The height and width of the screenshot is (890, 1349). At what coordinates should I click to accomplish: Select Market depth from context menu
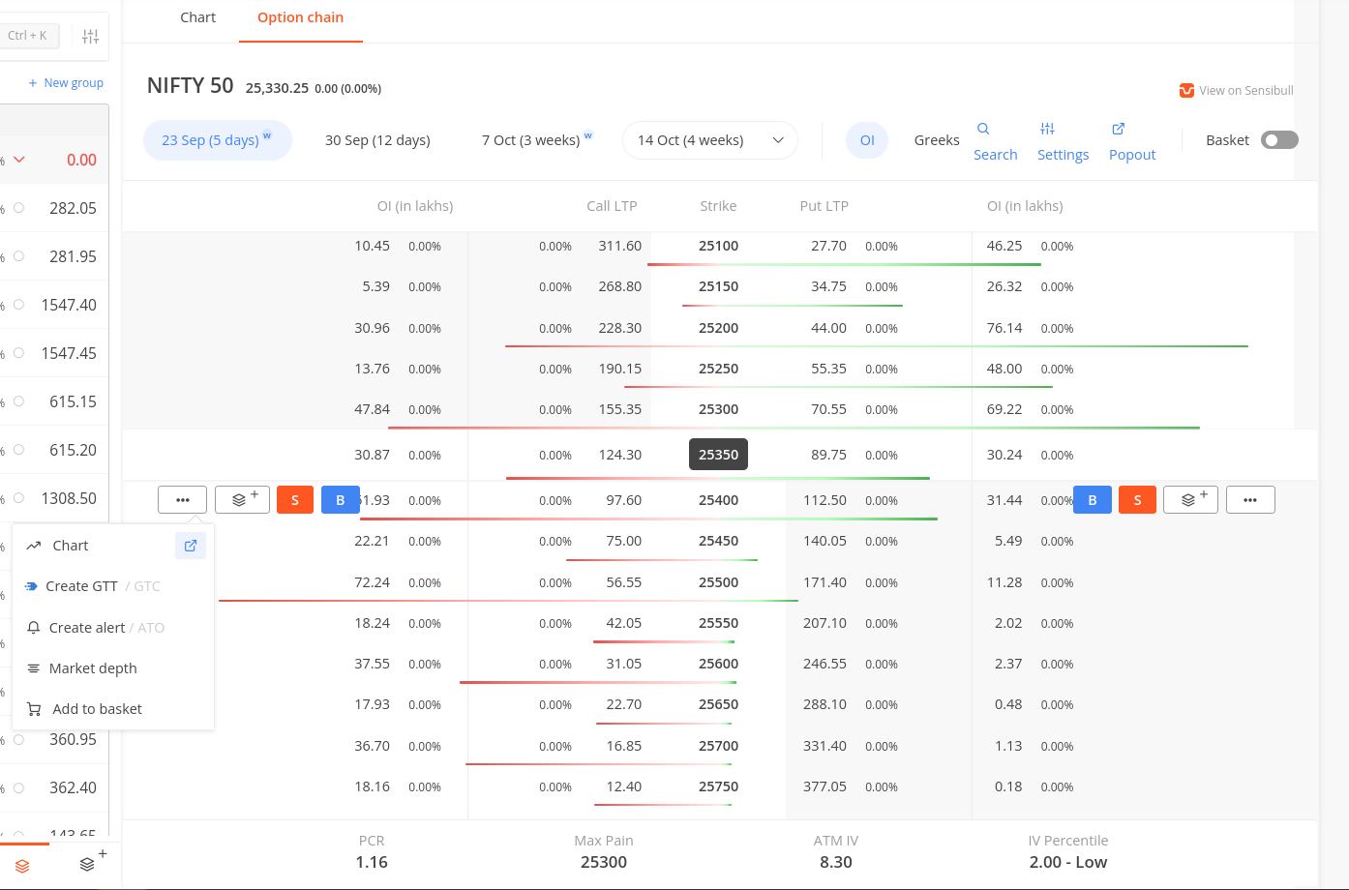(93, 668)
